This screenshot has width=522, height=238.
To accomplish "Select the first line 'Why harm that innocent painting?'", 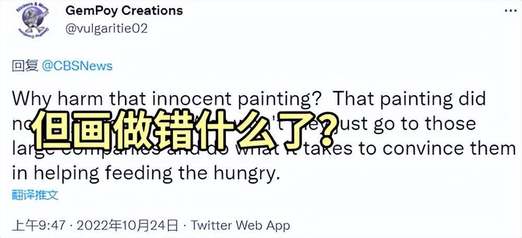I will pos(168,99).
